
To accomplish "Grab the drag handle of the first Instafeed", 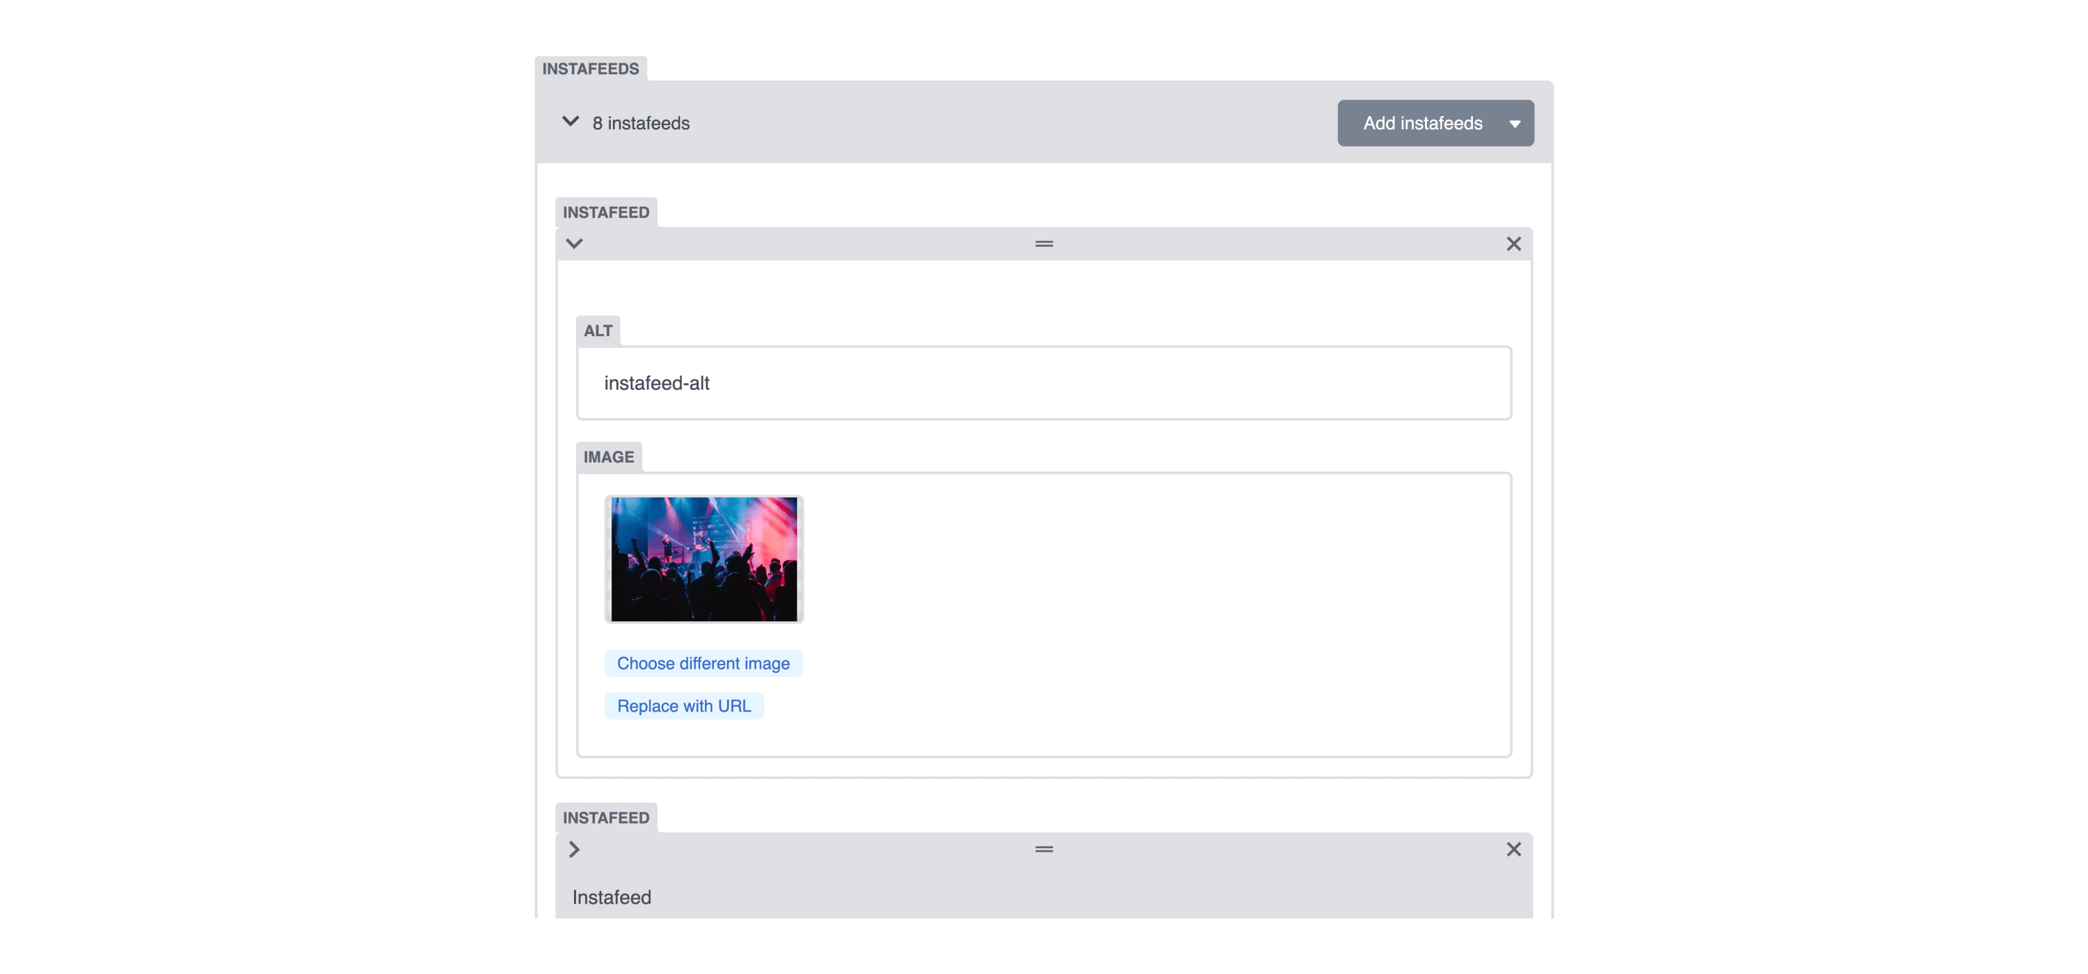I will tap(1044, 244).
